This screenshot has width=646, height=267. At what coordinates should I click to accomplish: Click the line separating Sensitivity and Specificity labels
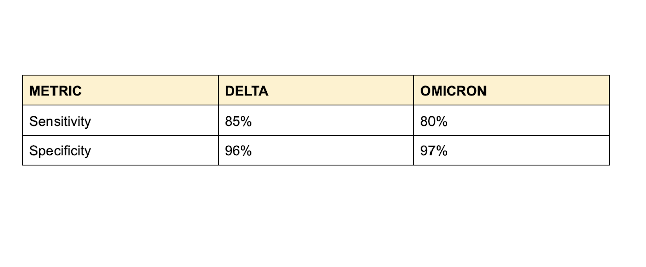120,135
